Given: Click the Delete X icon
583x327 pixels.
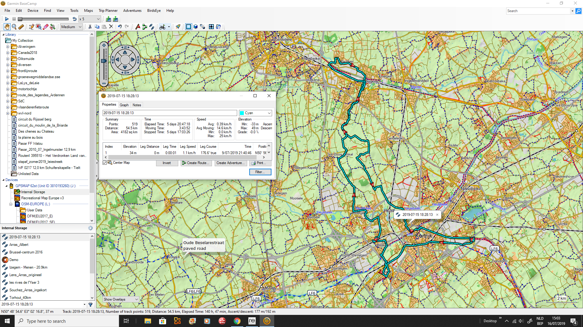Looking at the screenshot, I should click(x=111, y=27).
